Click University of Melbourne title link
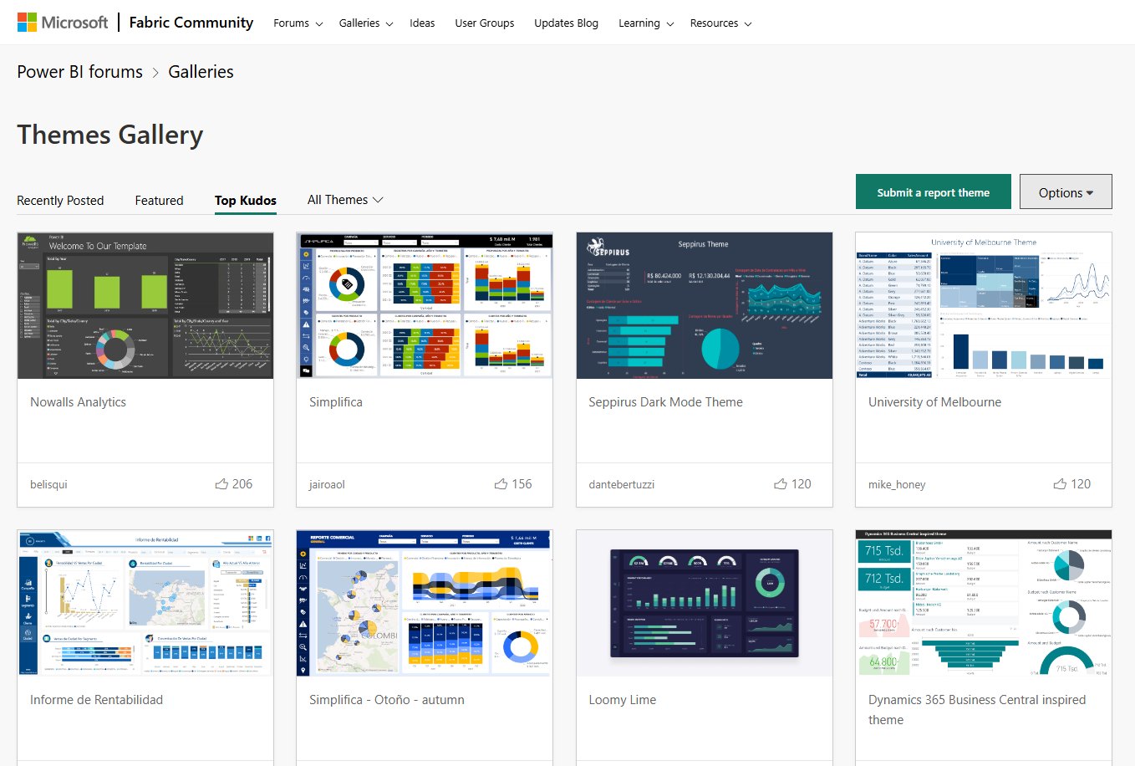 [x=934, y=402]
